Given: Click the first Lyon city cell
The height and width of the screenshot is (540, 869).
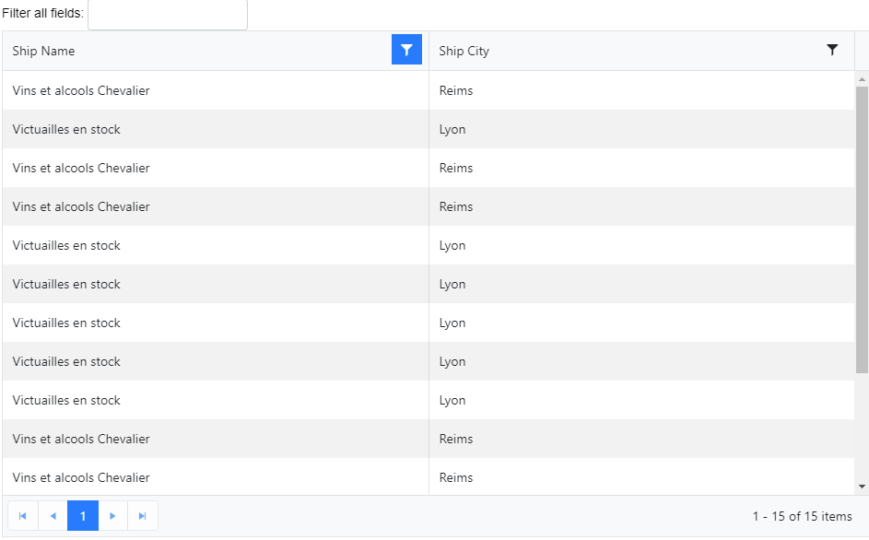Looking at the screenshot, I should (452, 129).
